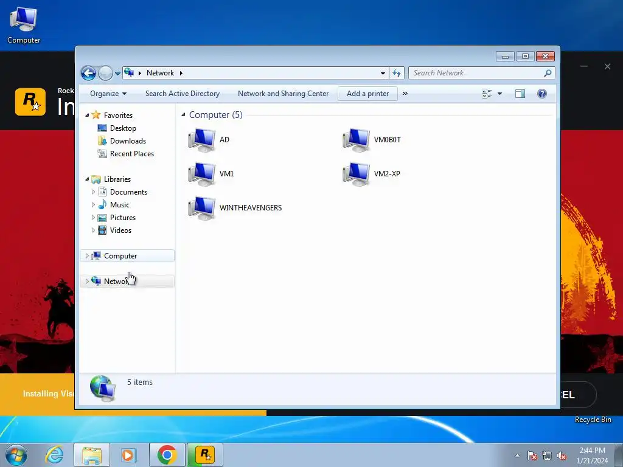Select the VM0B0T computer icon

click(357, 140)
